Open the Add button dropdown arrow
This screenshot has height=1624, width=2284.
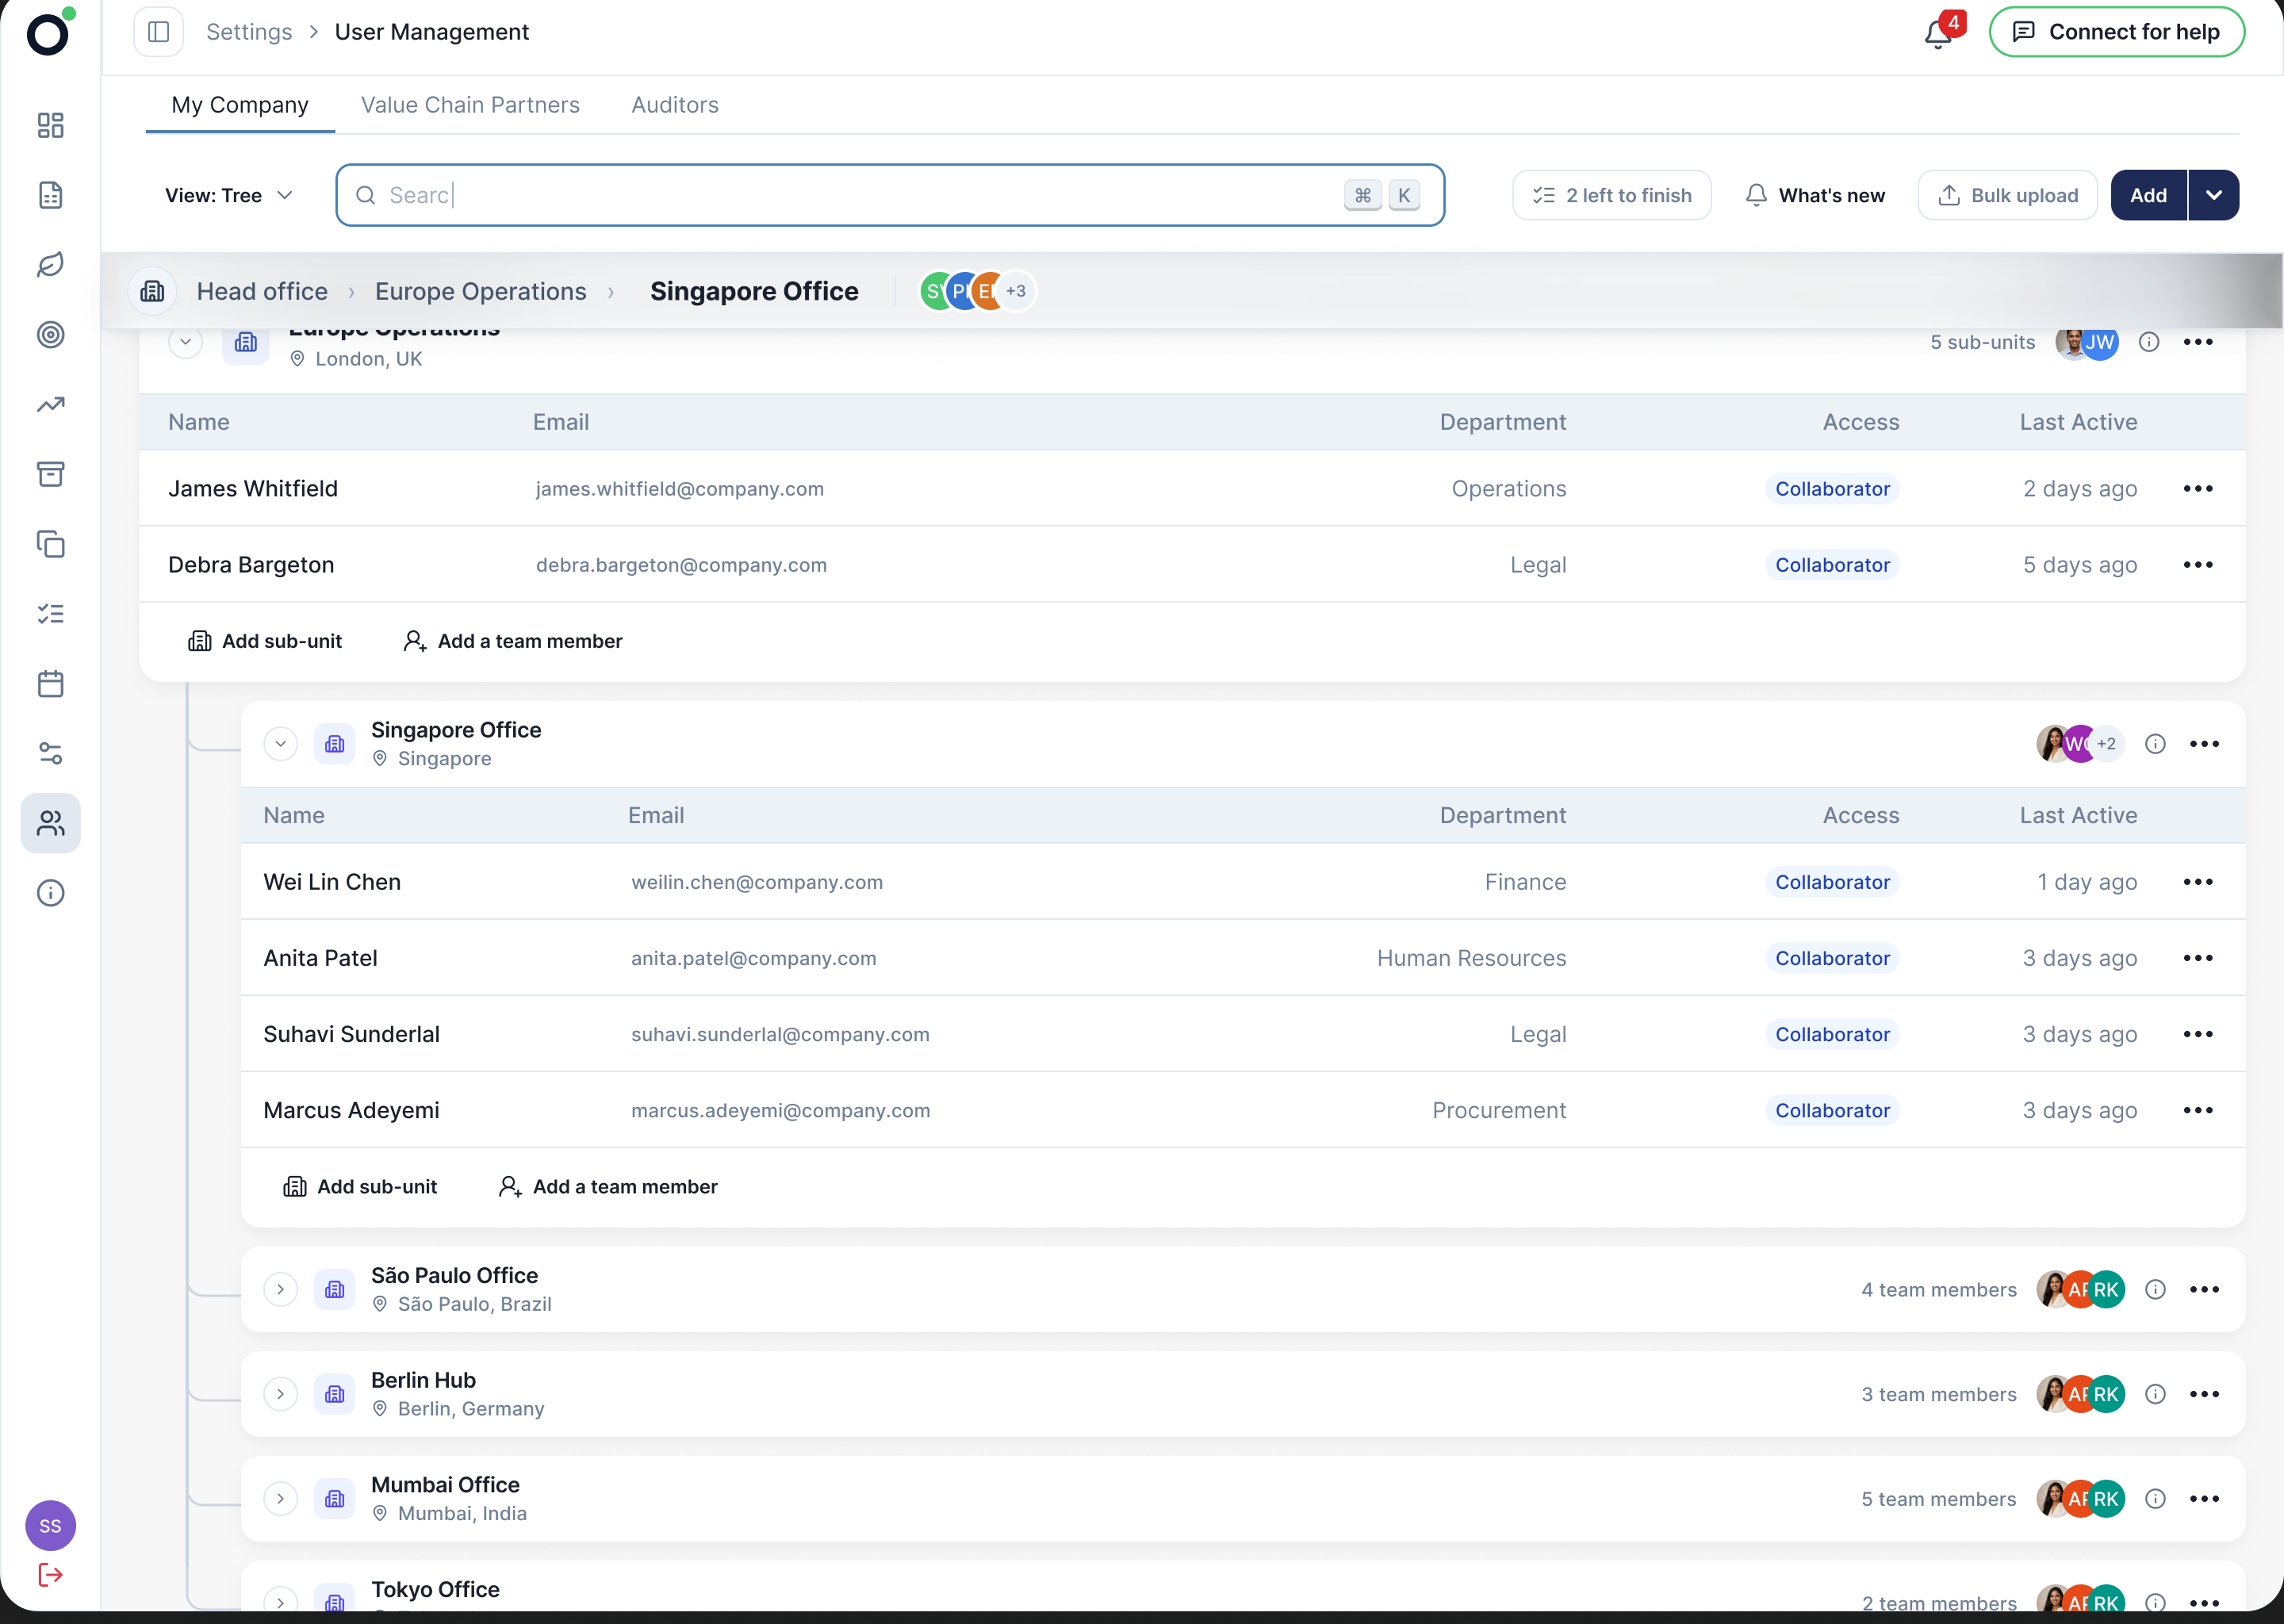(x=2214, y=195)
